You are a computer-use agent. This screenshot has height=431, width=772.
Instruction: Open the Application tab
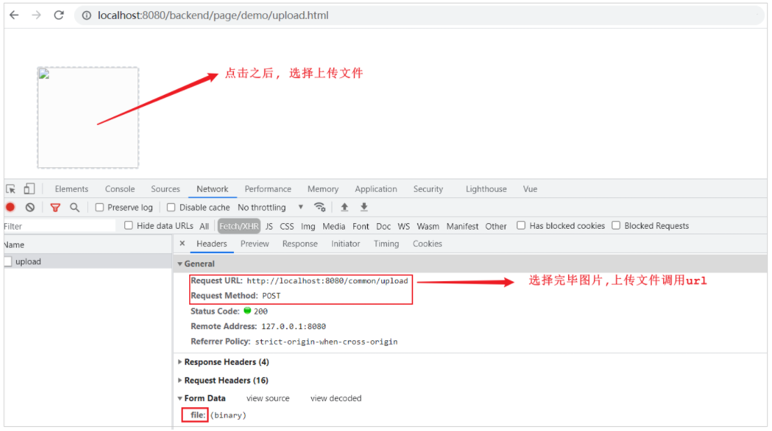(376, 189)
